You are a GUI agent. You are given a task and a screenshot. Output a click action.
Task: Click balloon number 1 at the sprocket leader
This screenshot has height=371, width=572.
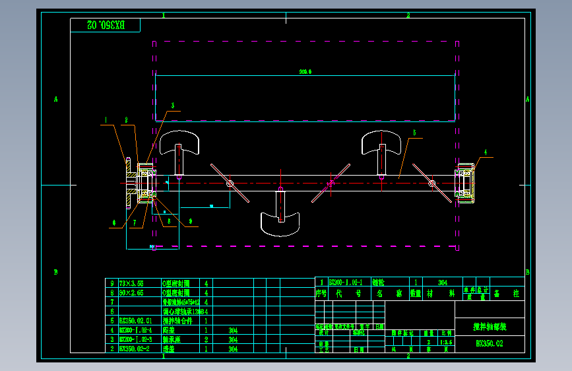pos(106,119)
